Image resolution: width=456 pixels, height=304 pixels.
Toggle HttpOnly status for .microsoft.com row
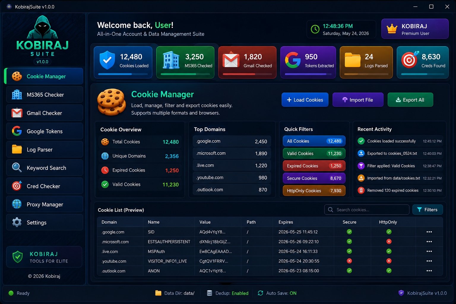(389, 242)
